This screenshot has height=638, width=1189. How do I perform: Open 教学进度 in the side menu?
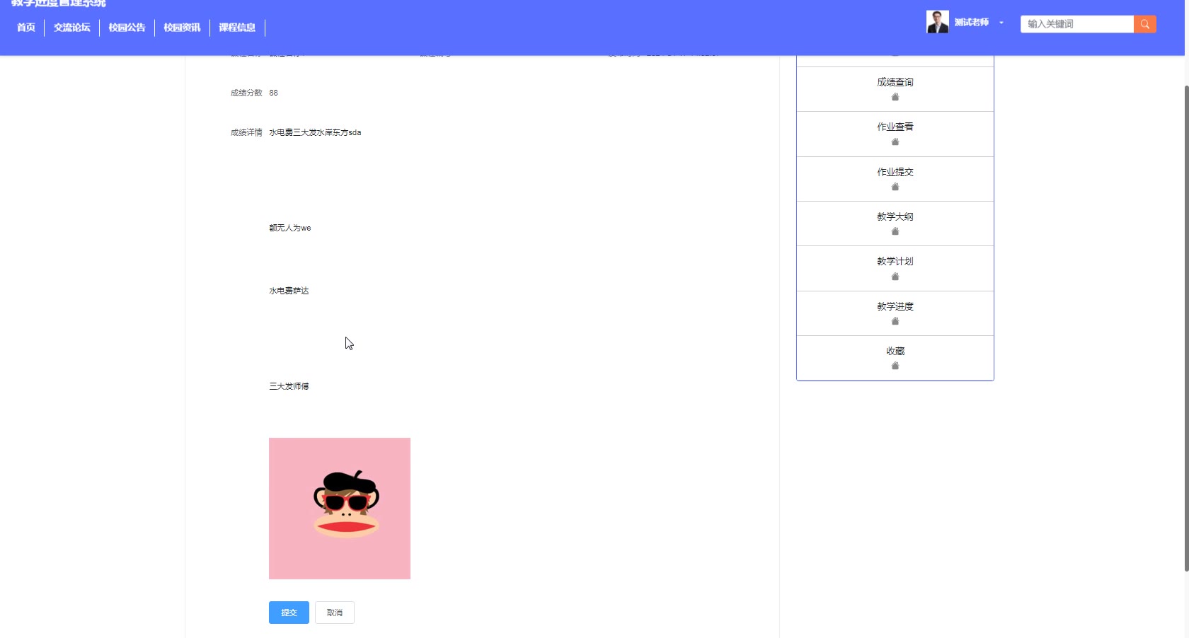895,306
